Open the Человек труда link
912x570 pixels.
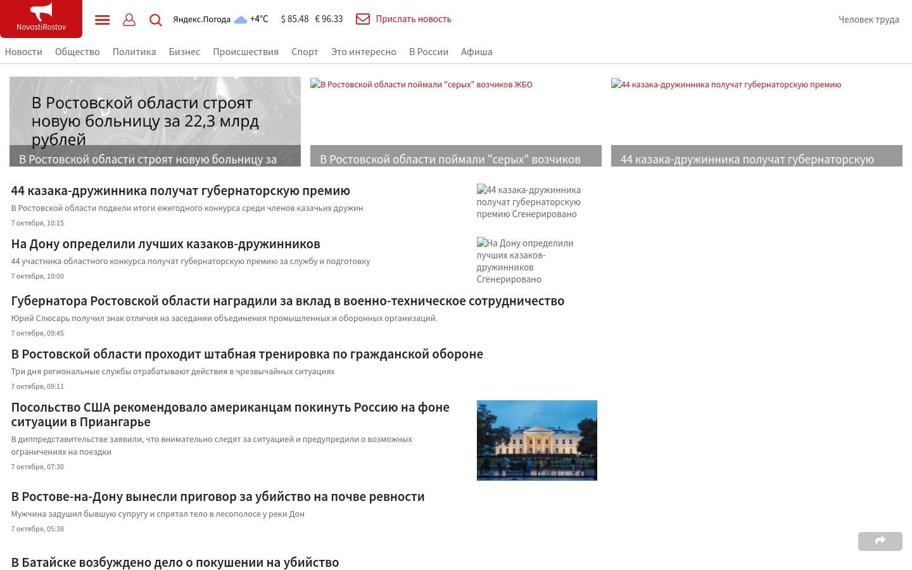tap(869, 20)
